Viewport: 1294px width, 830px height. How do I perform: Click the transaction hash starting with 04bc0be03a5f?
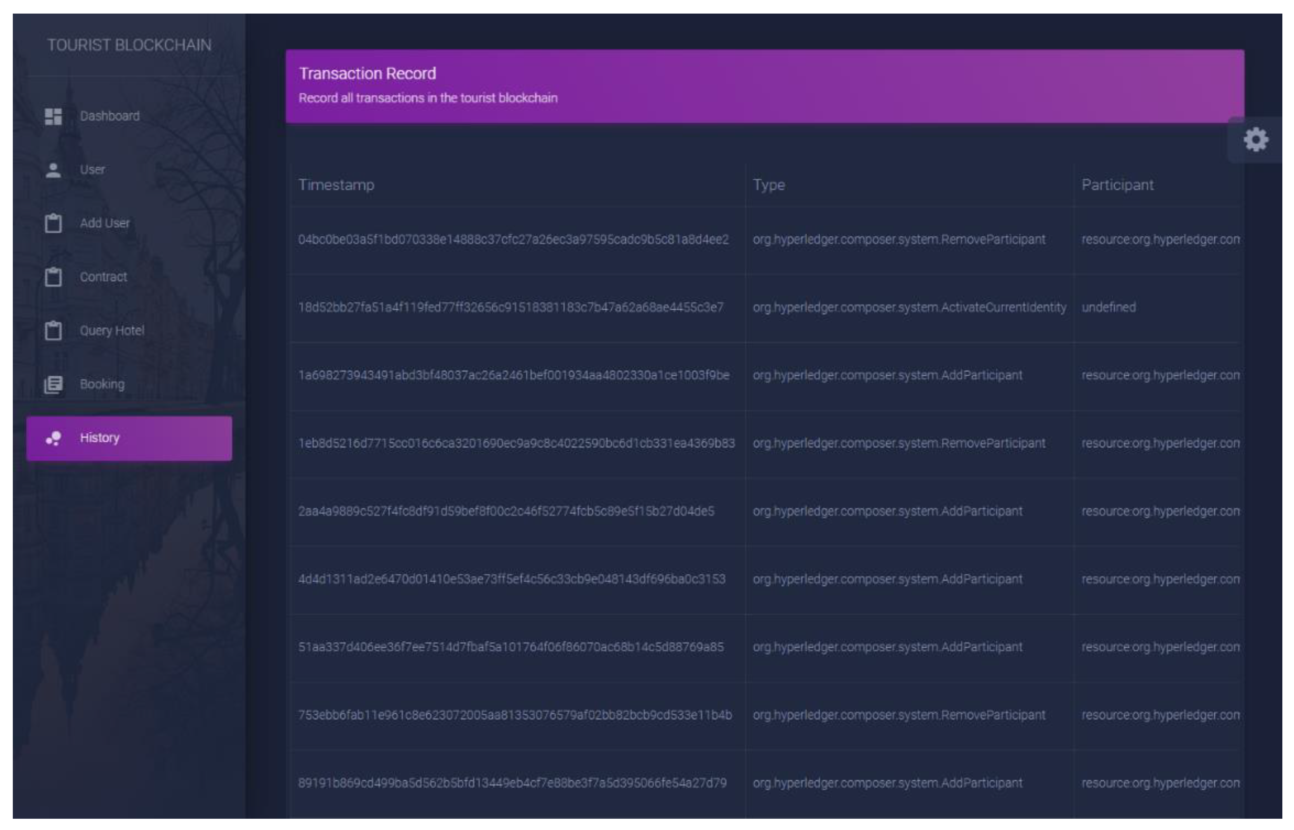coord(513,239)
